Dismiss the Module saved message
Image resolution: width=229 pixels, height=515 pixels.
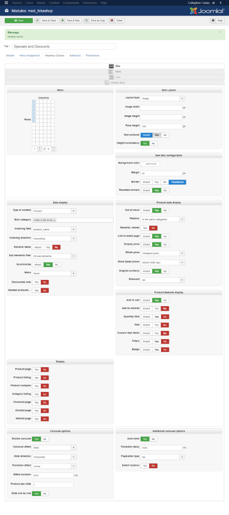point(220,32)
